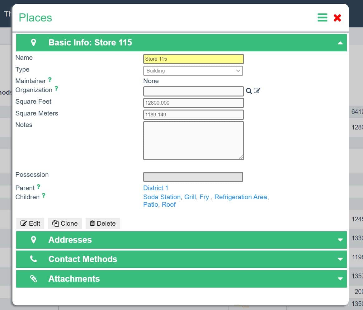
Task: Click the Square Meters field
Action: [x=194, y=115]
